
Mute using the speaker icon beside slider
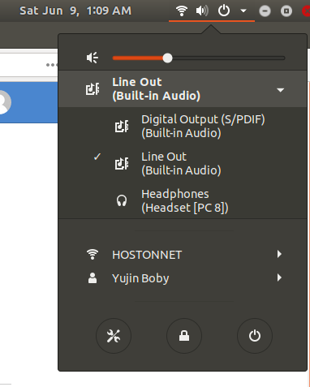(93, 58)
